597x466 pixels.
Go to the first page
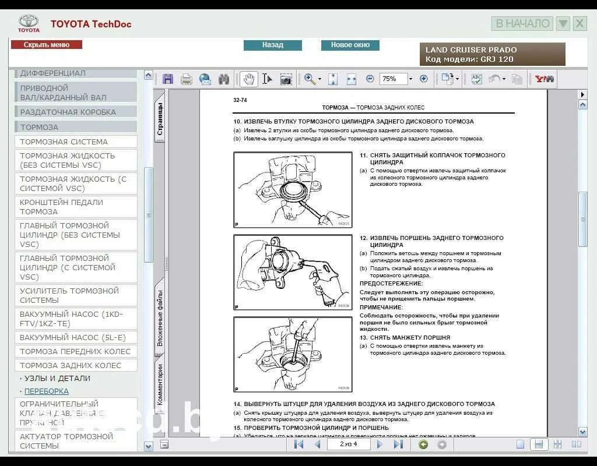[299, 444]
